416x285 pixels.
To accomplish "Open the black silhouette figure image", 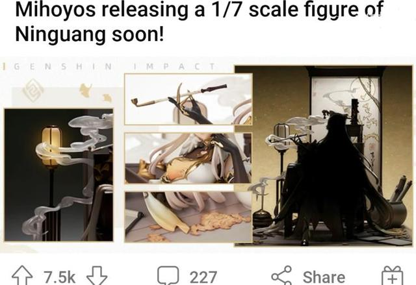I will [x=324, y=156].
